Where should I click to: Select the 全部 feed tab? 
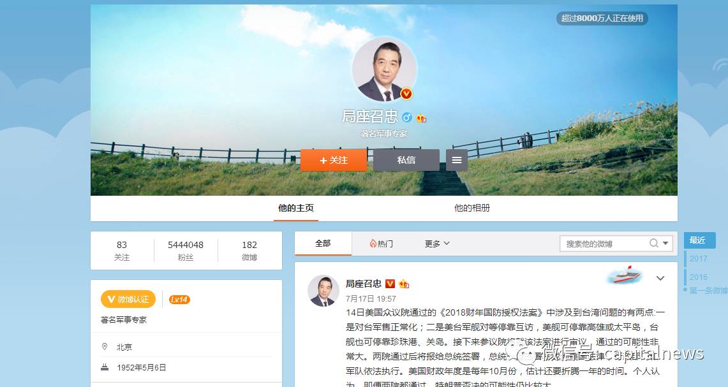coord(323,244)
